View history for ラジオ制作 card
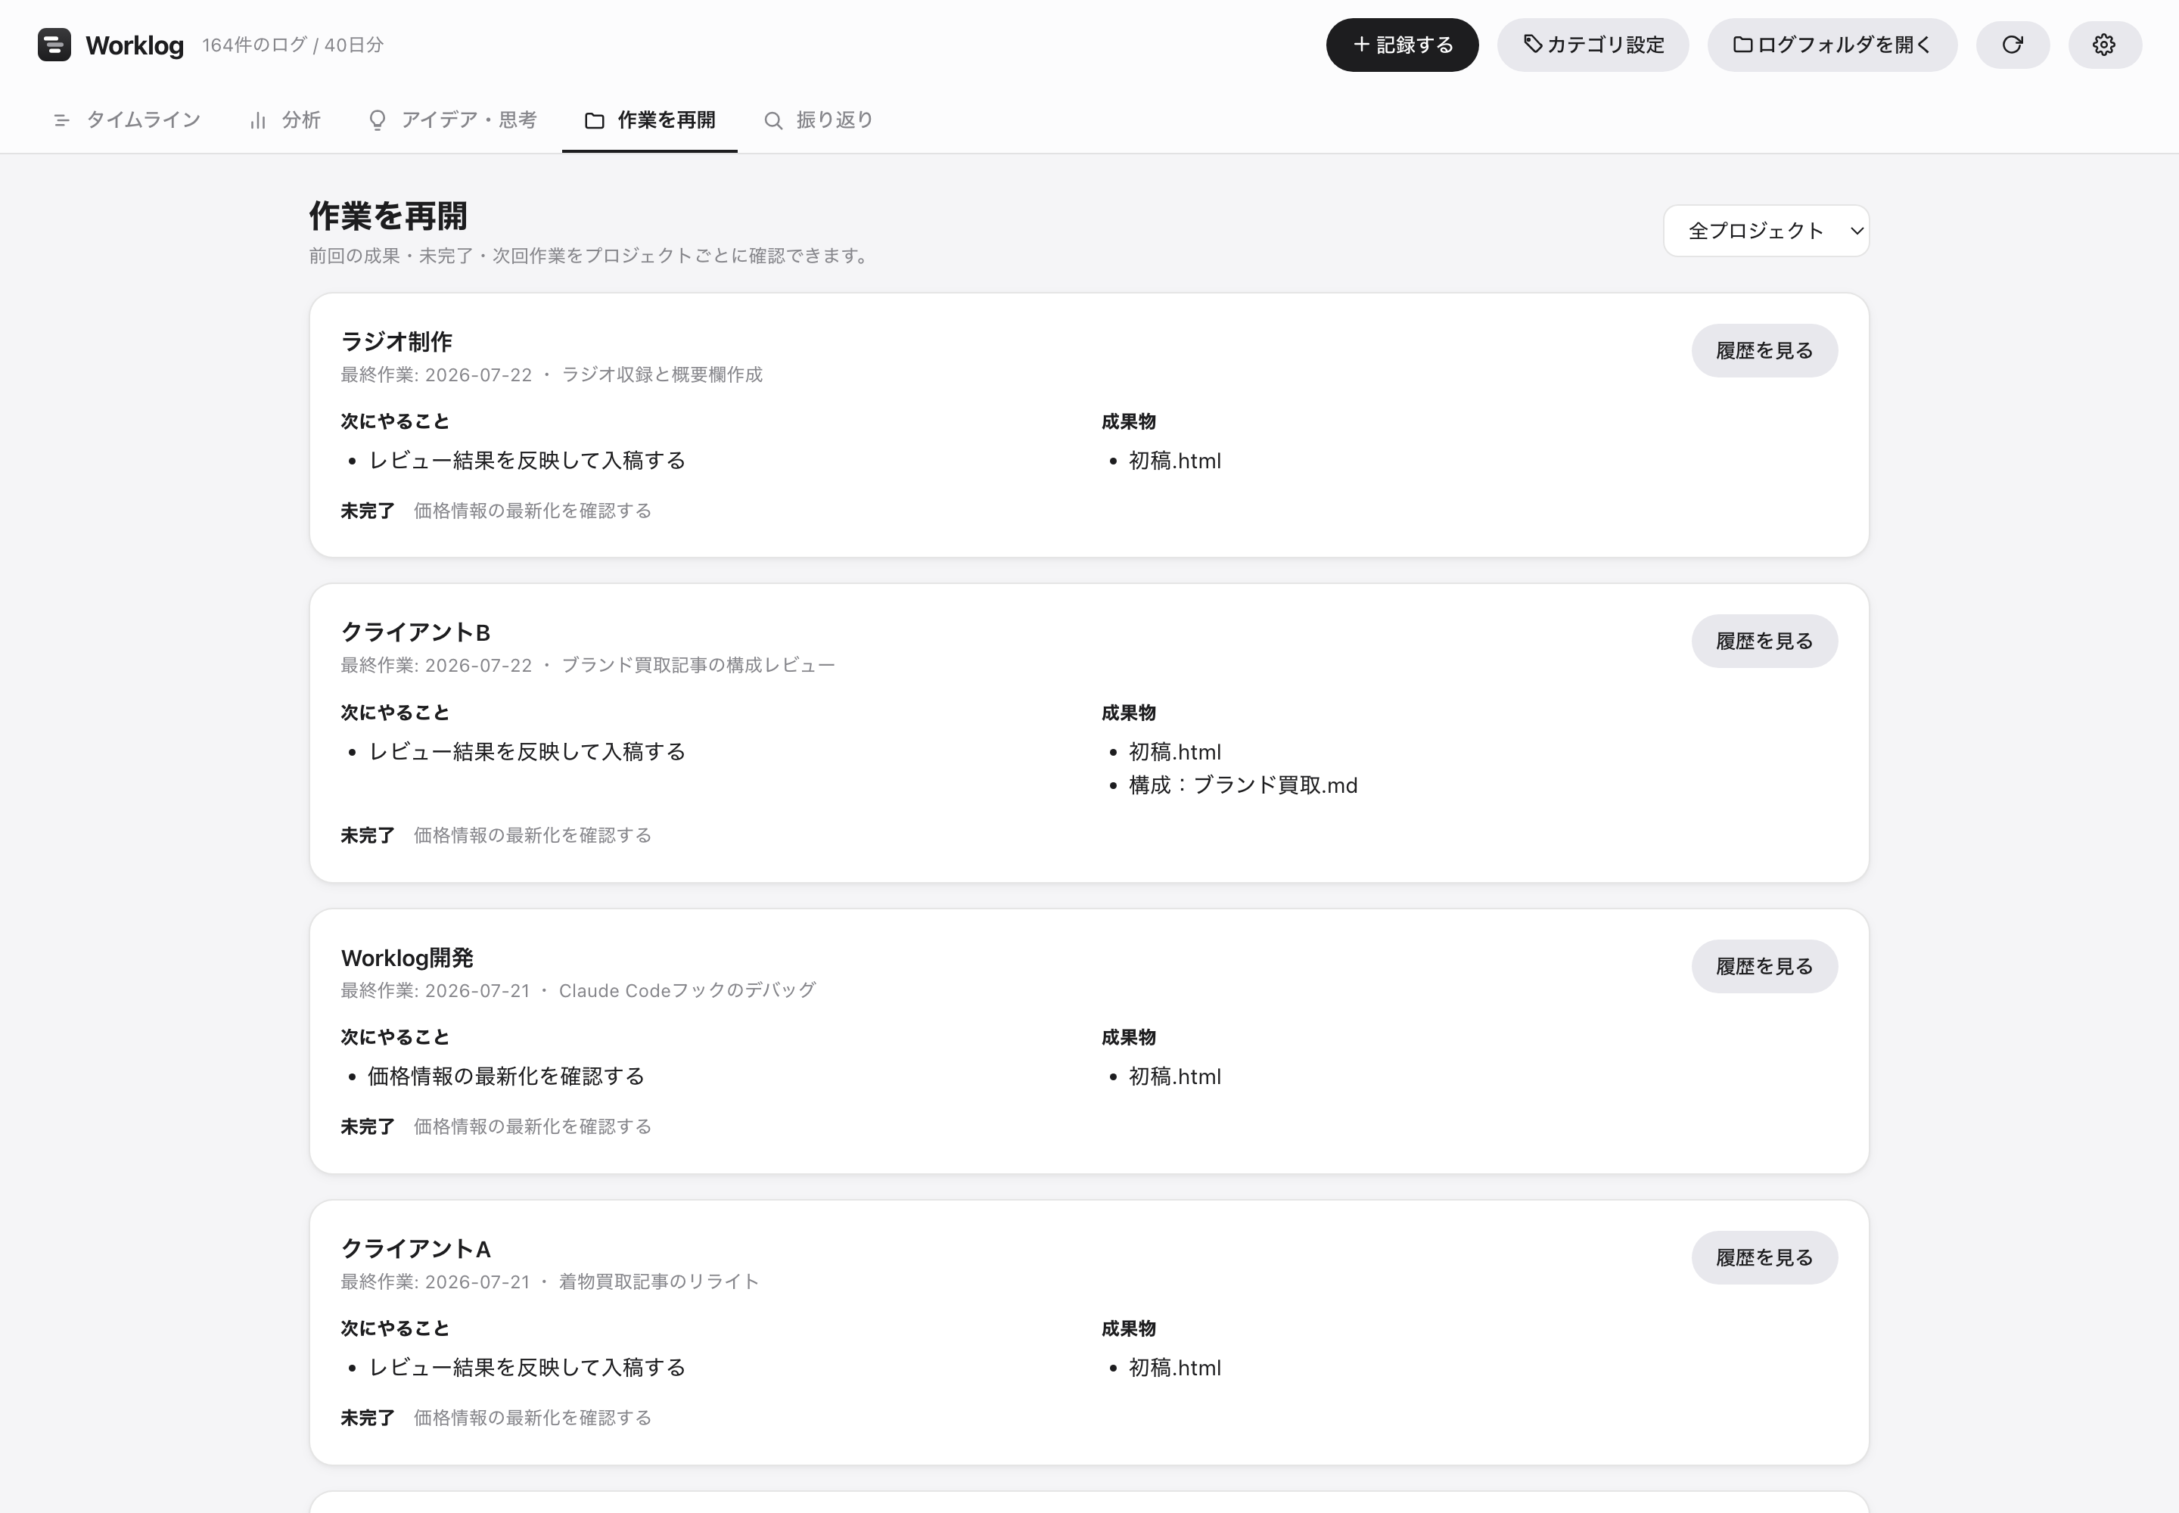 tap(1764, 351)
